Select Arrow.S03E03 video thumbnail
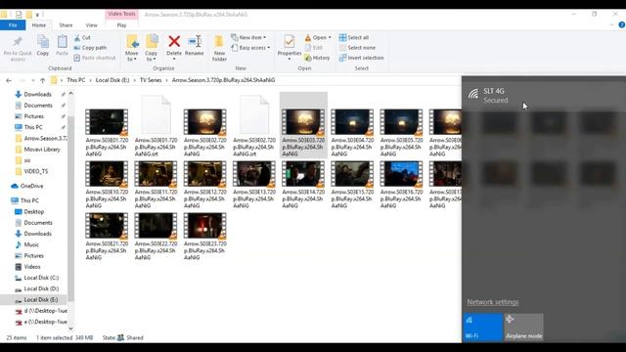The height and width of the screenshot is (352, 626). point(303,122)
